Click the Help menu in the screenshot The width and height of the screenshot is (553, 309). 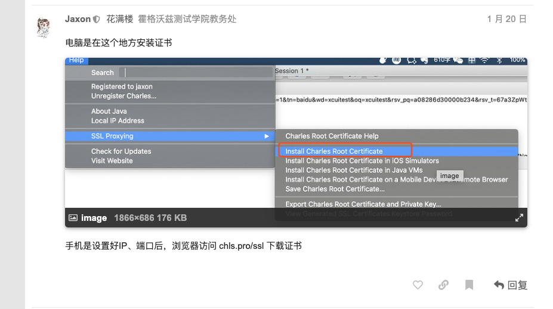point(76,61)
